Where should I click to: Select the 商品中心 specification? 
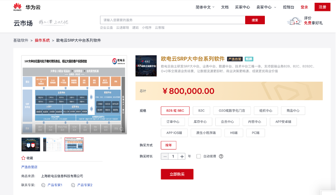[x=293, y=111]
